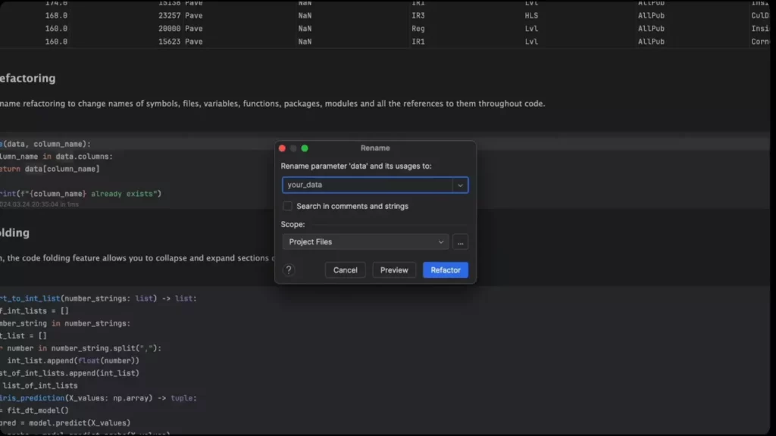
Task: Select the Refactoring section heading
Action: tap(27, 78)
